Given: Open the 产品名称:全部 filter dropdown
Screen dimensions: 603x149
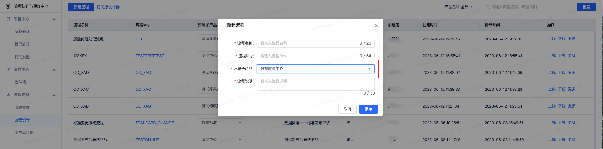Looking at the screenshot, I should [x=458, y=7].
